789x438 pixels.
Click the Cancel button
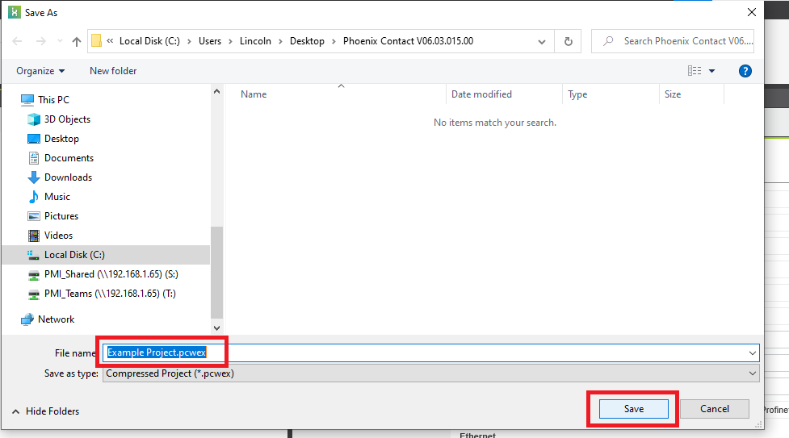(x=714, y=409)
